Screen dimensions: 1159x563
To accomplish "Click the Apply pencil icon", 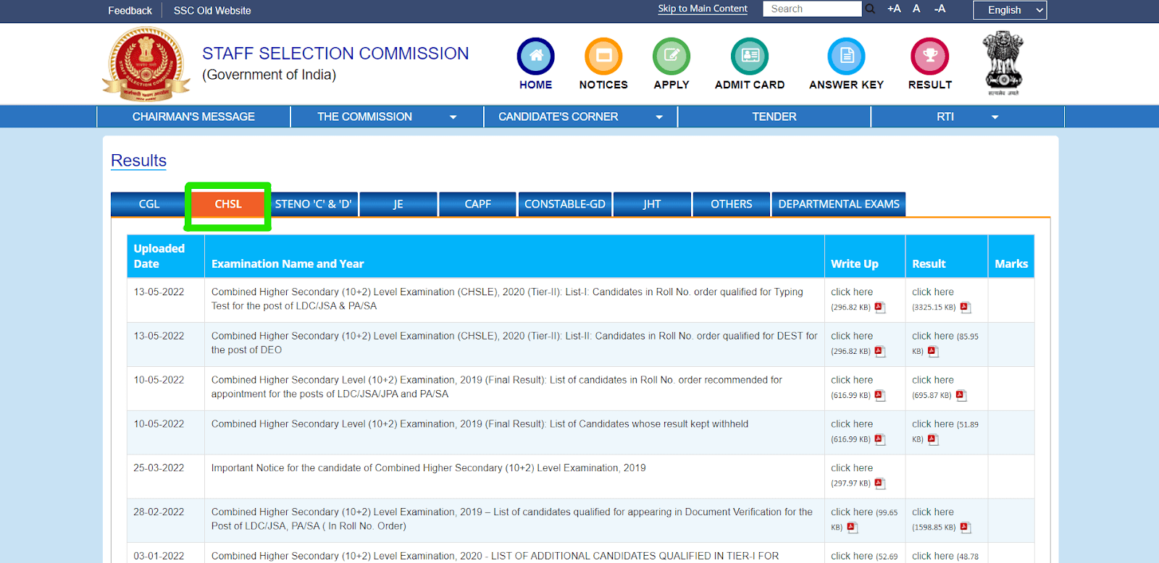I will 671,56.
